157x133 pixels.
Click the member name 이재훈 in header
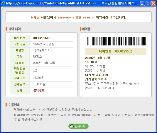pyautogui.click(x=35, y=18)
